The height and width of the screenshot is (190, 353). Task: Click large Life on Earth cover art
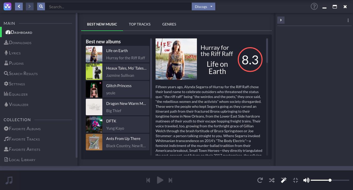pos(176,59)
